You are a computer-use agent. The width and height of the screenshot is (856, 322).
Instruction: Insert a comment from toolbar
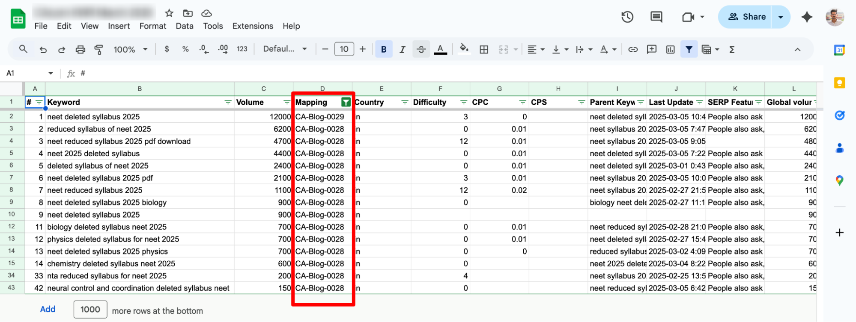652,49
